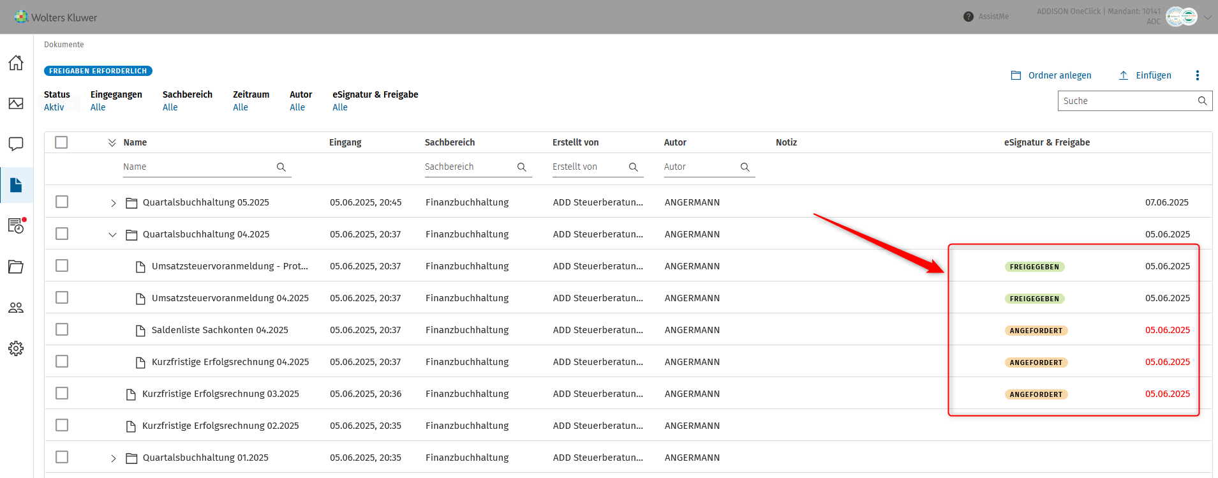
Task: Check the Kurzfristige Erfolgsrechnung 03.2025 checkbox
Action: pos(62,393)
